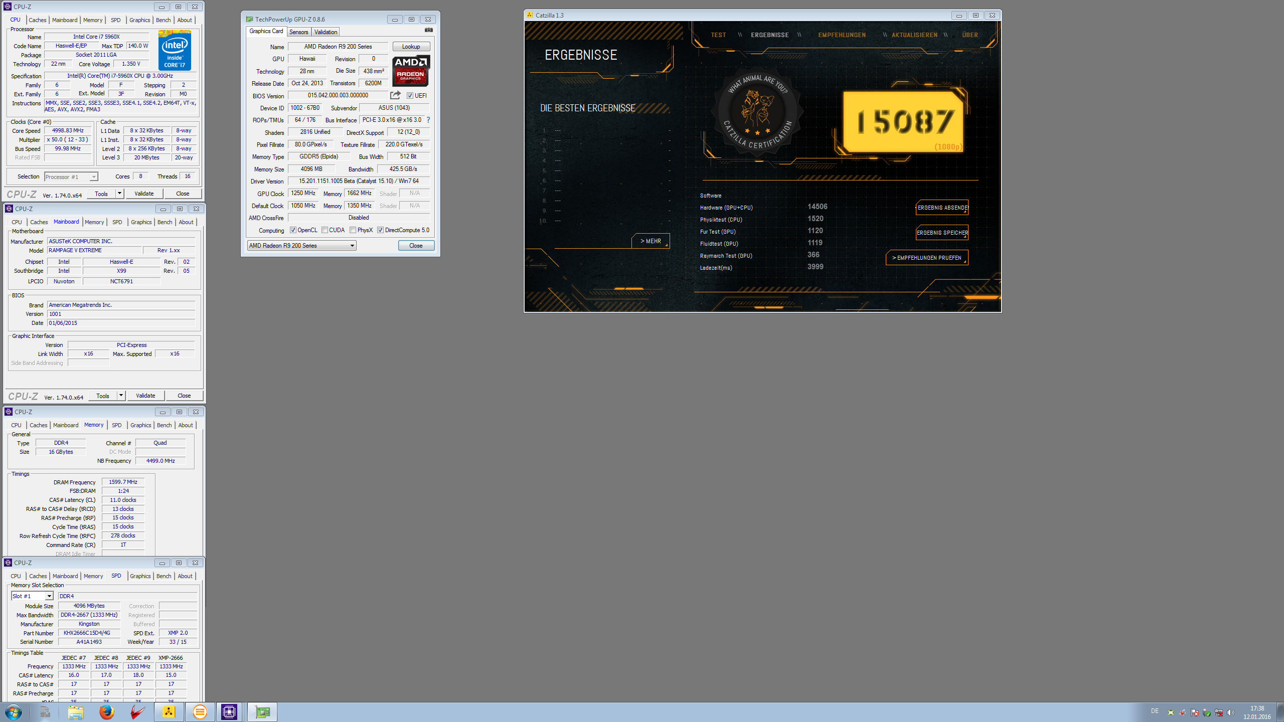Expand Tools arrow in the Mainboard CPU-Z window
Screen dimensions: 1284x722
tap(121, 396)
